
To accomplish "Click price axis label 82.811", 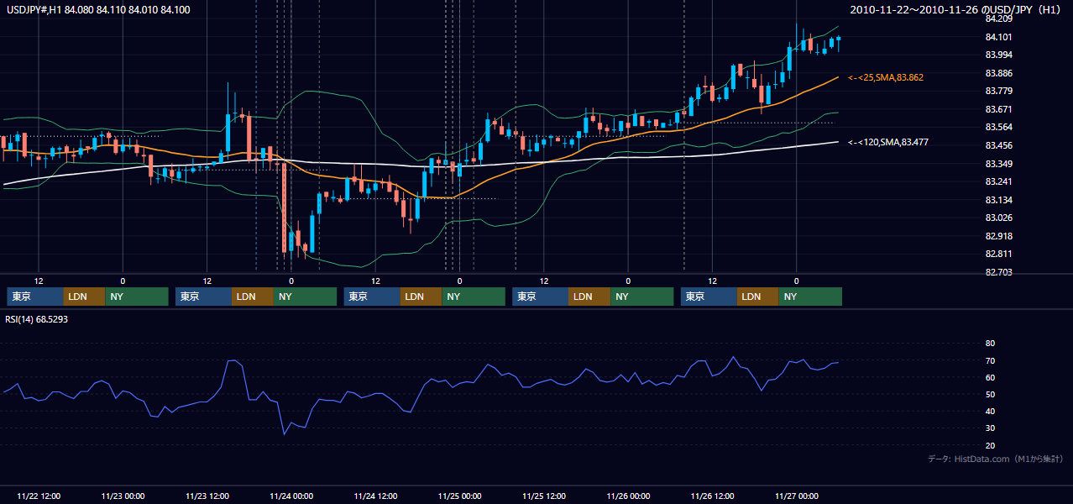I will point(998,254).
